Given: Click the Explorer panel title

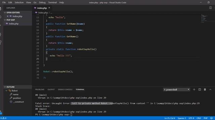Looking at the screenshot, I should point(11,8).
